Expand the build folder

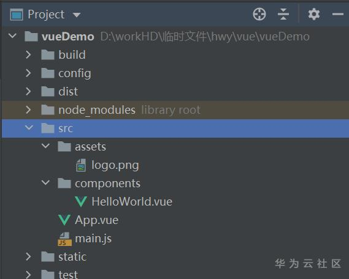pos(28,54)
